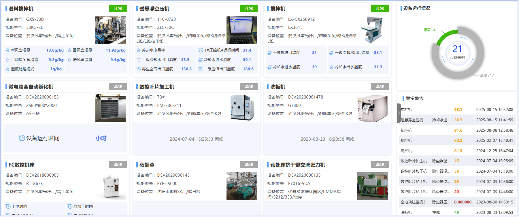
Task: Click the clock icon beside 1#压缩机A运行时间
Action: (201, 50)
